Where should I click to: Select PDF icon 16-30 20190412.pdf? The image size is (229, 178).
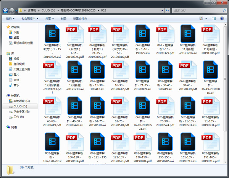pos(120,70)
